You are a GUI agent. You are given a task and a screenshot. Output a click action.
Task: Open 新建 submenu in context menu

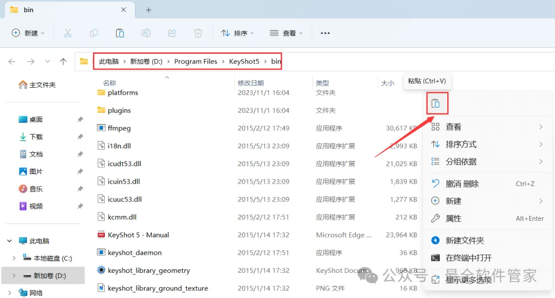click(x=487, y=201)
